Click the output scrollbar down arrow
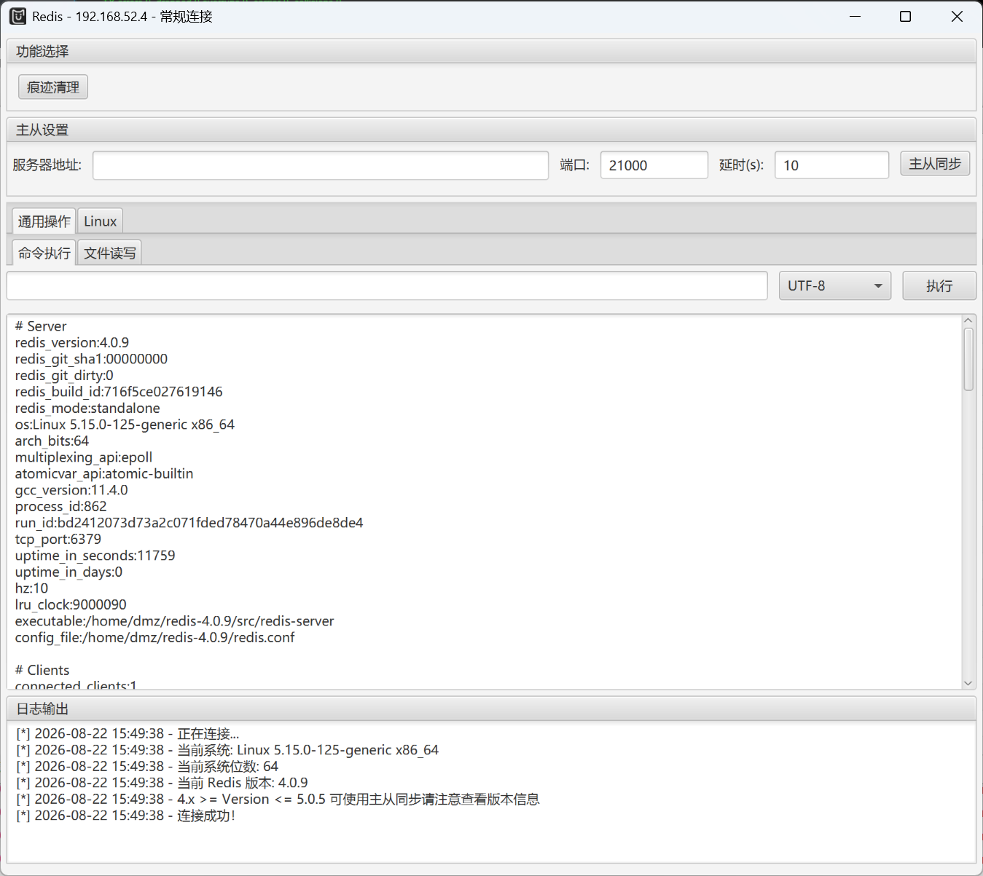The width and height of the screenshot is (983, 876). click(x=968, y=683)
